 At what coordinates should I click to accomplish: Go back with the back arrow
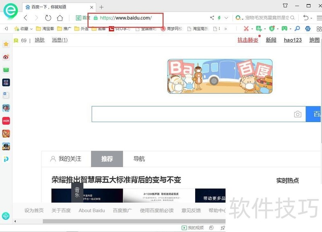26,18
